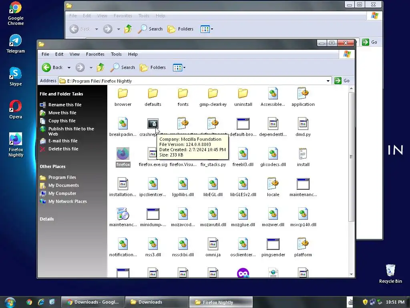Viewport: 410px width, 308px height.
Task: Open Search in Firefox Nightly window toolbar
Action: [123, 67]
